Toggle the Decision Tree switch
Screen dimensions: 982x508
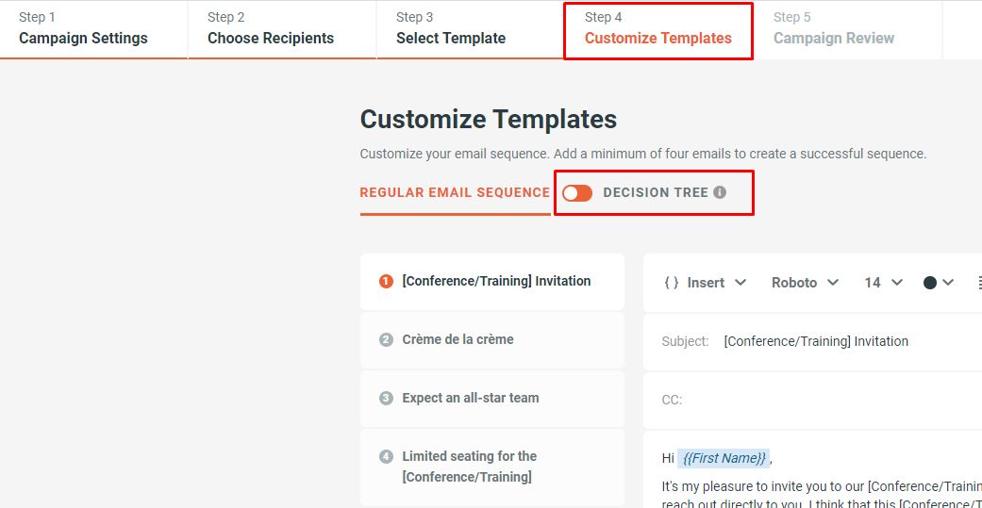click(577, 192)
